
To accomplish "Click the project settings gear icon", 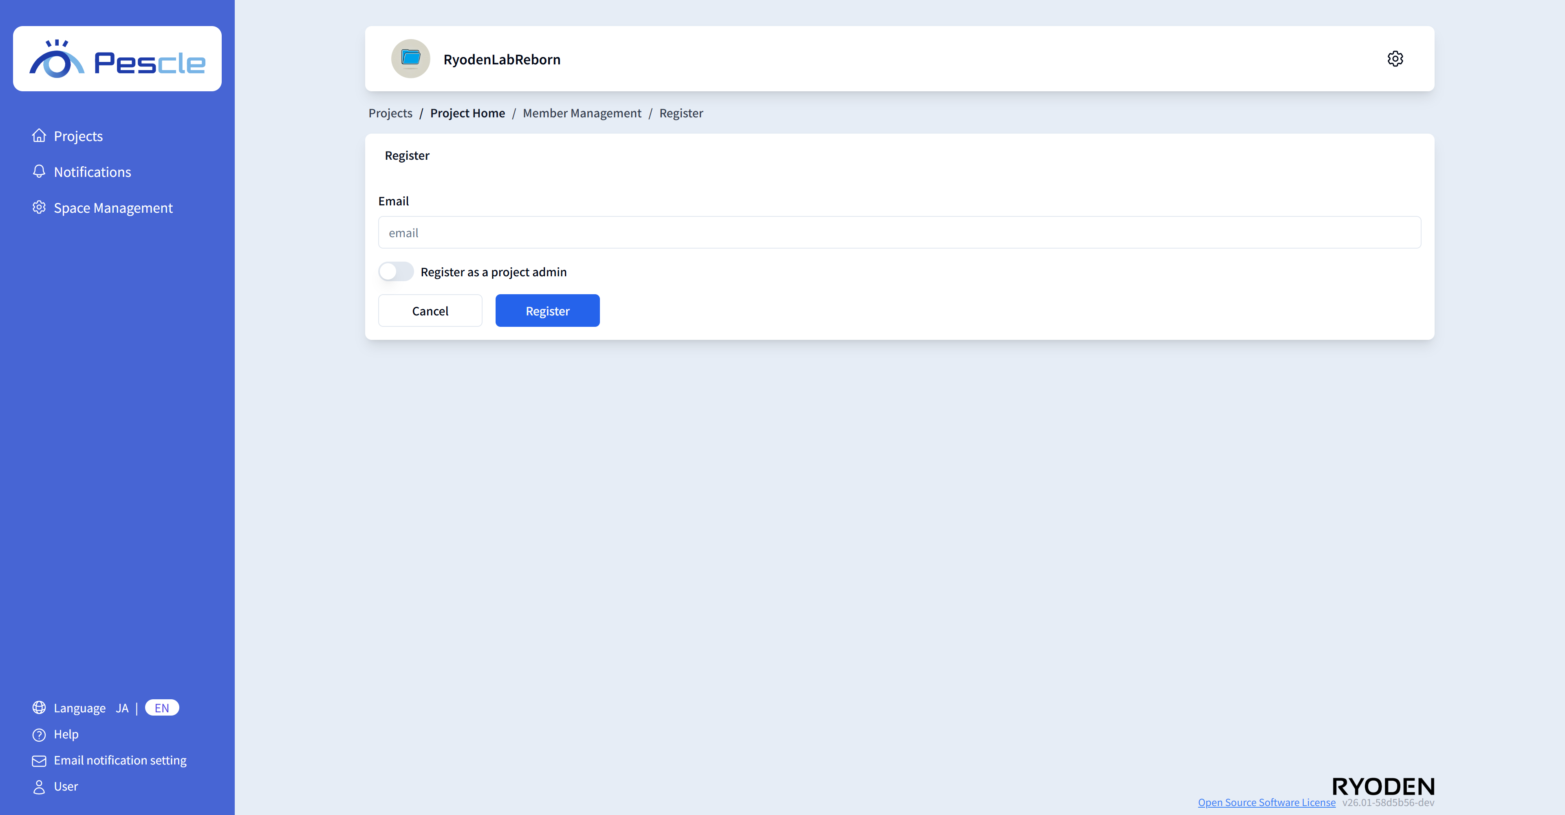I will 1395,59.
